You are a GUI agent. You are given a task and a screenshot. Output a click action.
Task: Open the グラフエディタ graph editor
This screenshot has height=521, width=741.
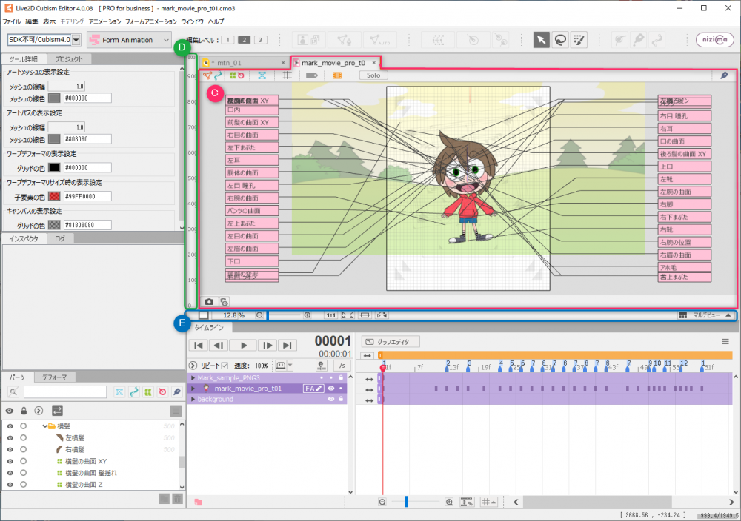click(391, 342)
